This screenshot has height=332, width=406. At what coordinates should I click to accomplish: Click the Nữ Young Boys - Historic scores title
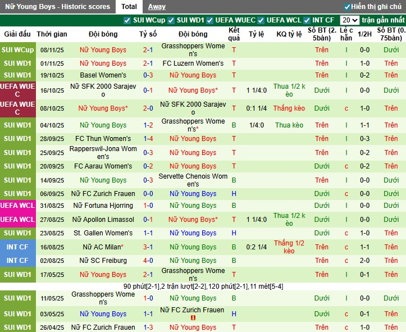pyautogui.click(x=57, y=7)
